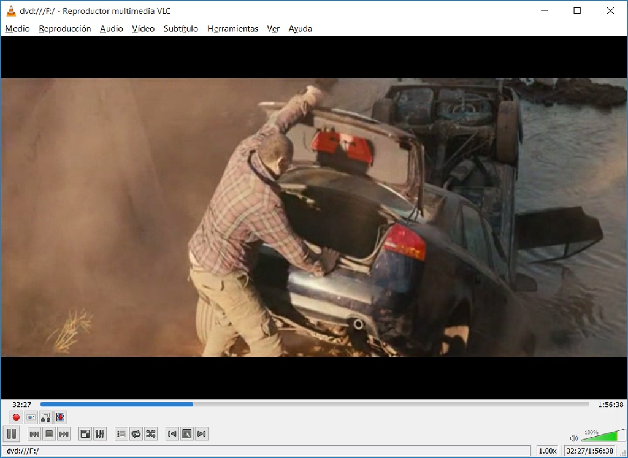The image size is (628, 458).
Task: Toggle fullscreen video button
Action: [85, 433]
